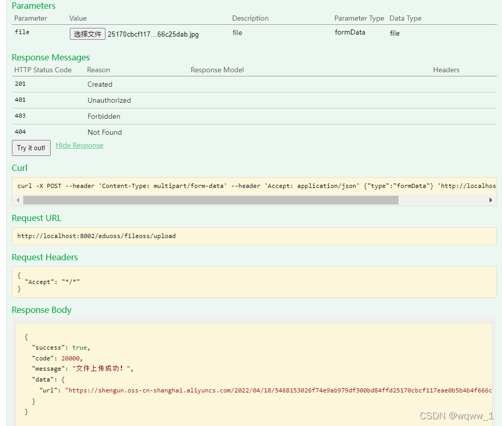Click the Try it out! button

[x=31, y=148]
